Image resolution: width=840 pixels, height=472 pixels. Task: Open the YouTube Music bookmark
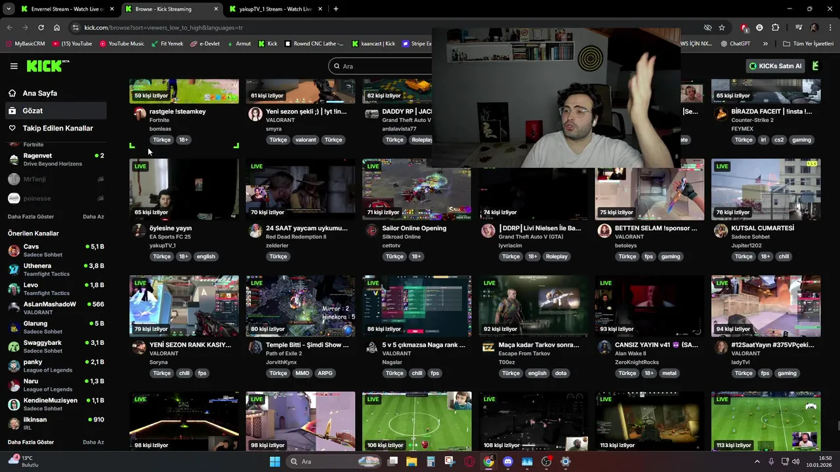pyautogui.click(x=122, y=44)
